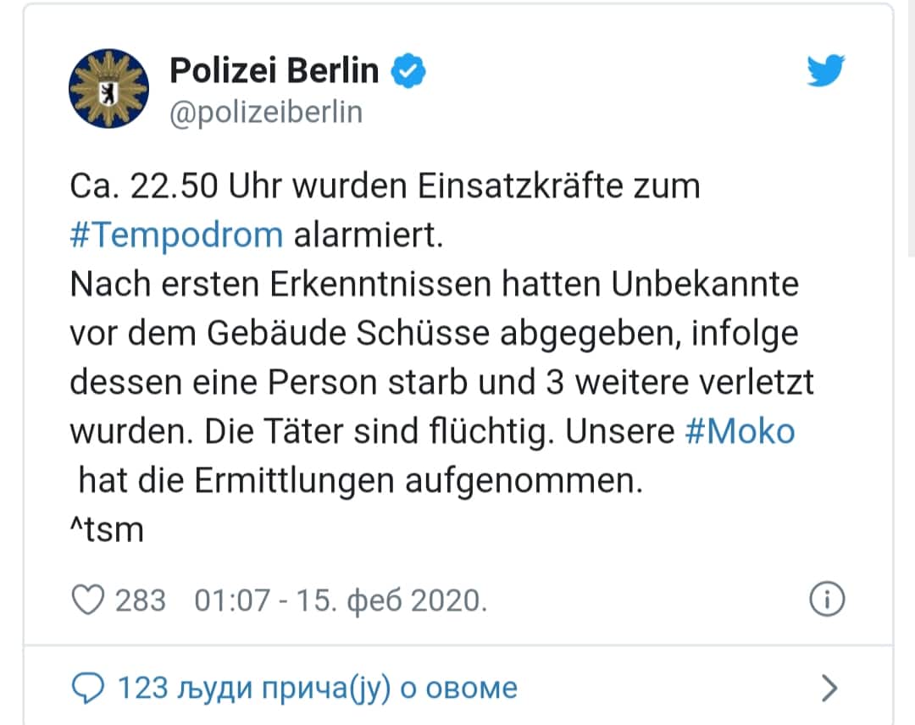The width and height of the screenshot is (915, 725).
Task: Open the Polizei Berlin display name
Action: pyautogui.click(x=274, y=71)
